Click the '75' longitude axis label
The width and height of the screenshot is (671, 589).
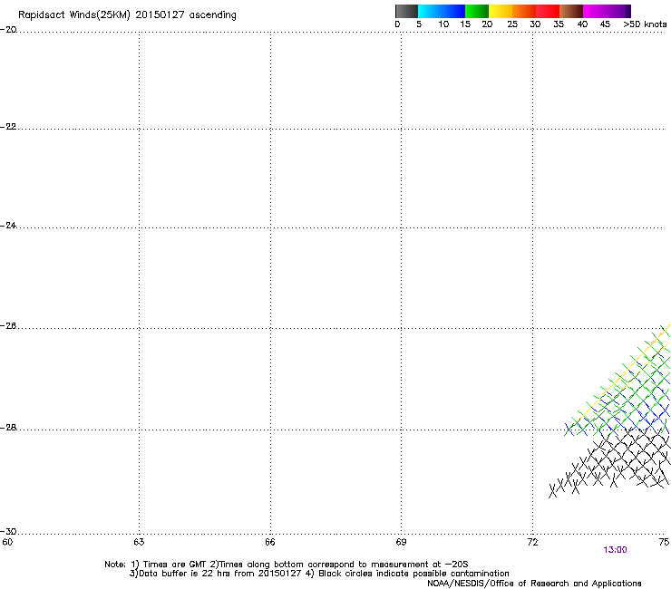pos(664,543)
